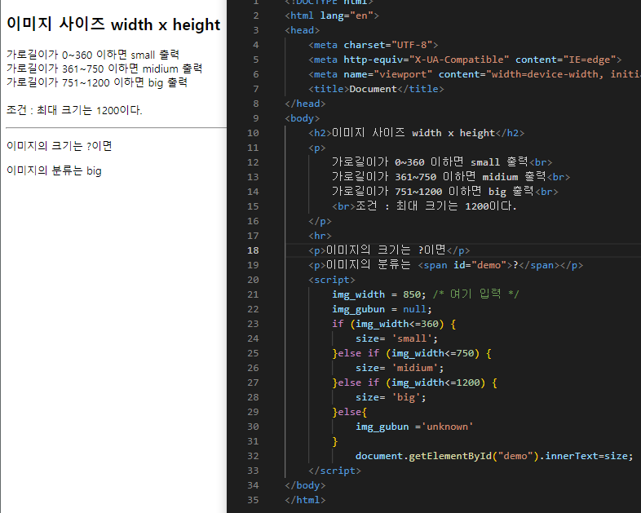Viewport: 641px width, 513px height.
Task: Click the '}else if (img_width<=1200) {' line
Action: (x=415, y=383)
